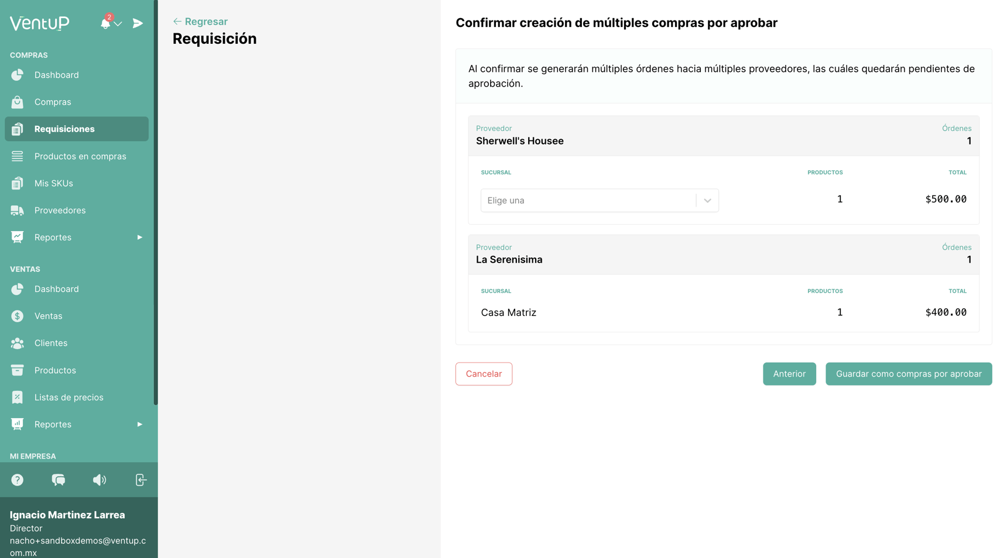Expand Reportes under Ventas
Image resolution: width=1007 pixels, height=558 pixels.
[x=139, y=424]
